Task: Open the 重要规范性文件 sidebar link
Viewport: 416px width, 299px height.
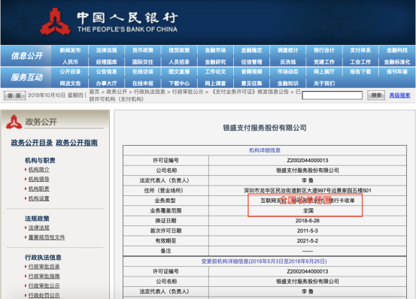Action: (47, 237)
